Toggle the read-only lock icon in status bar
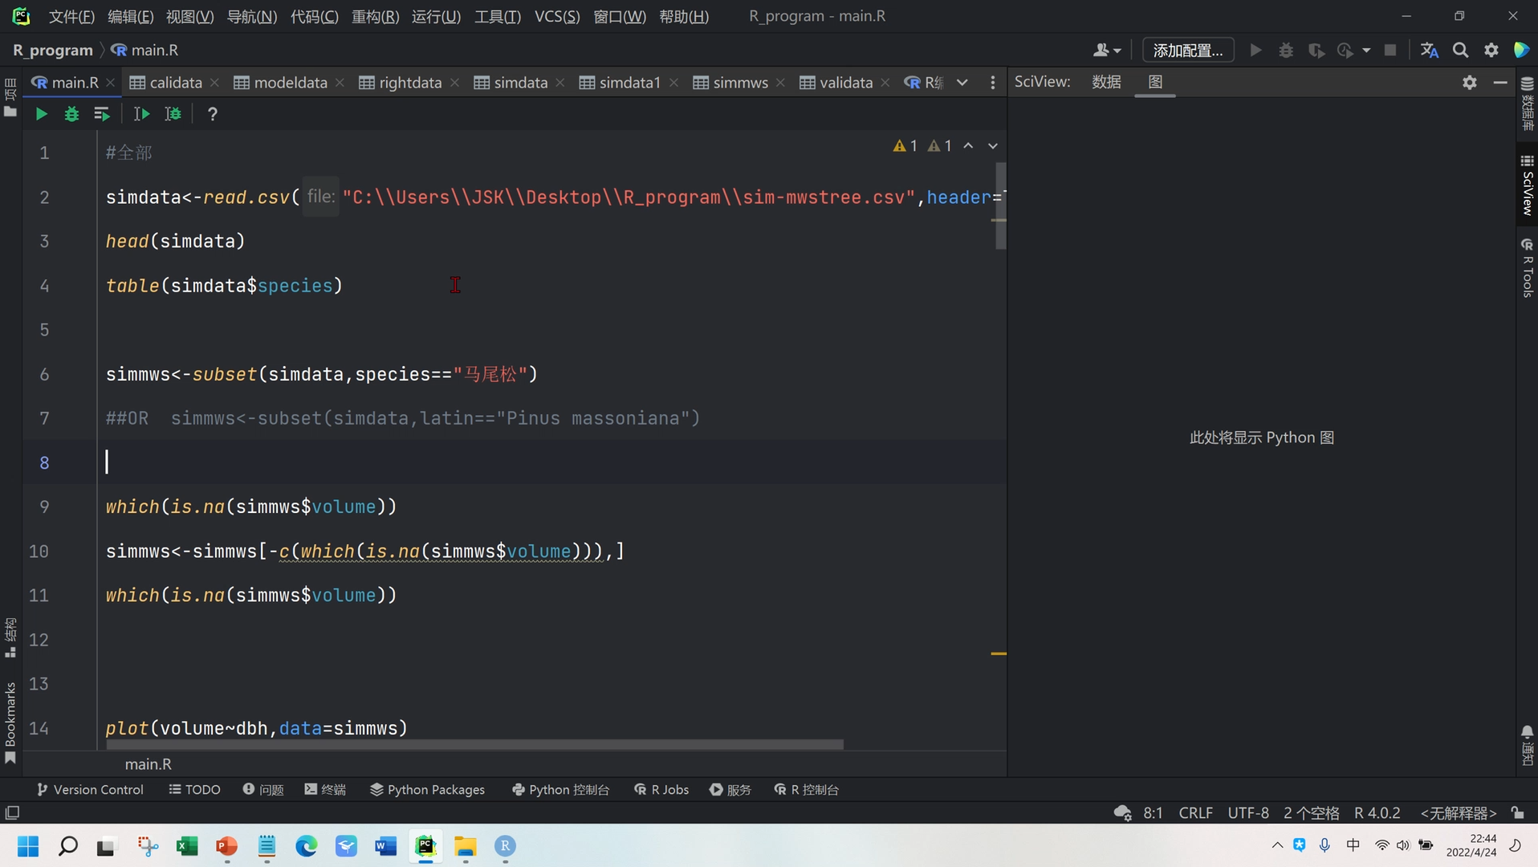1538x867 pixels. click(1517, 812)
